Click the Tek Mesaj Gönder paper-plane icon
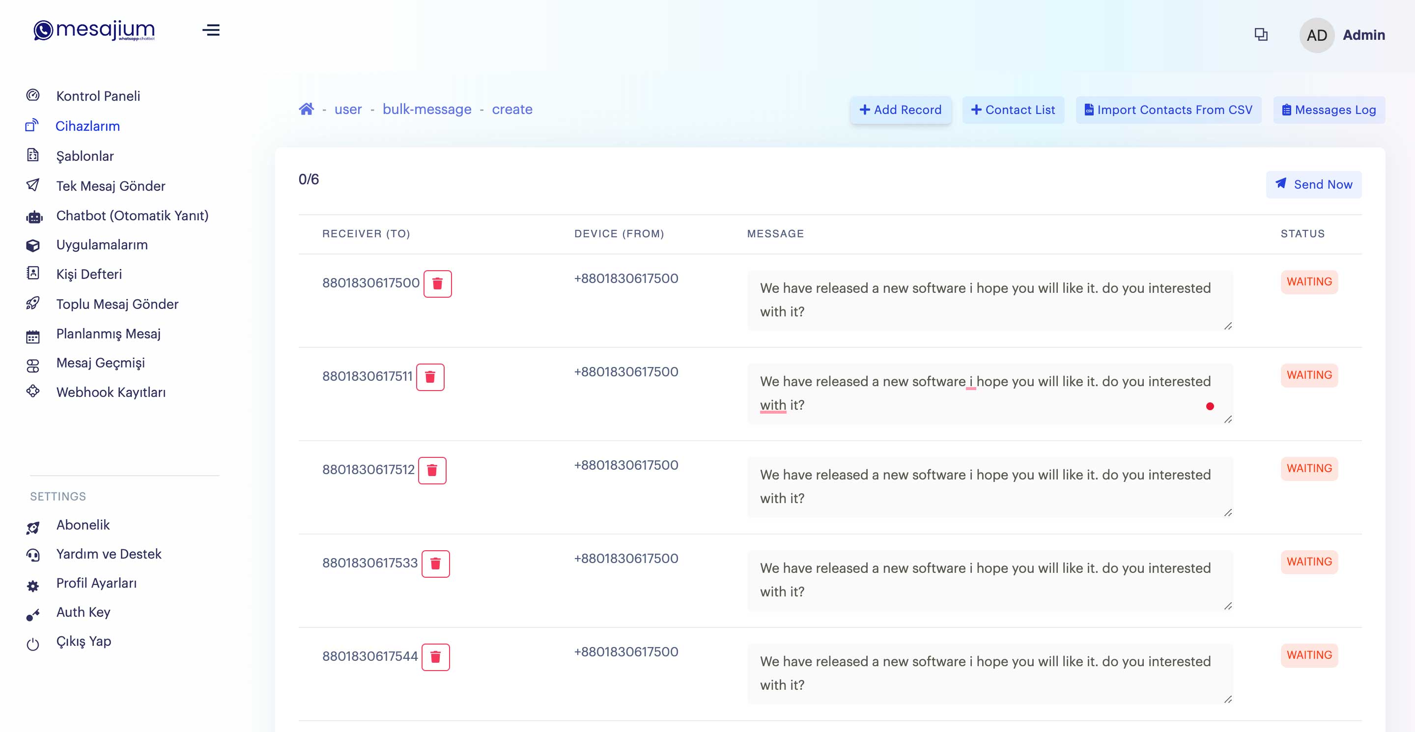The image size is (1415, 732). click(x=33, y=185)
